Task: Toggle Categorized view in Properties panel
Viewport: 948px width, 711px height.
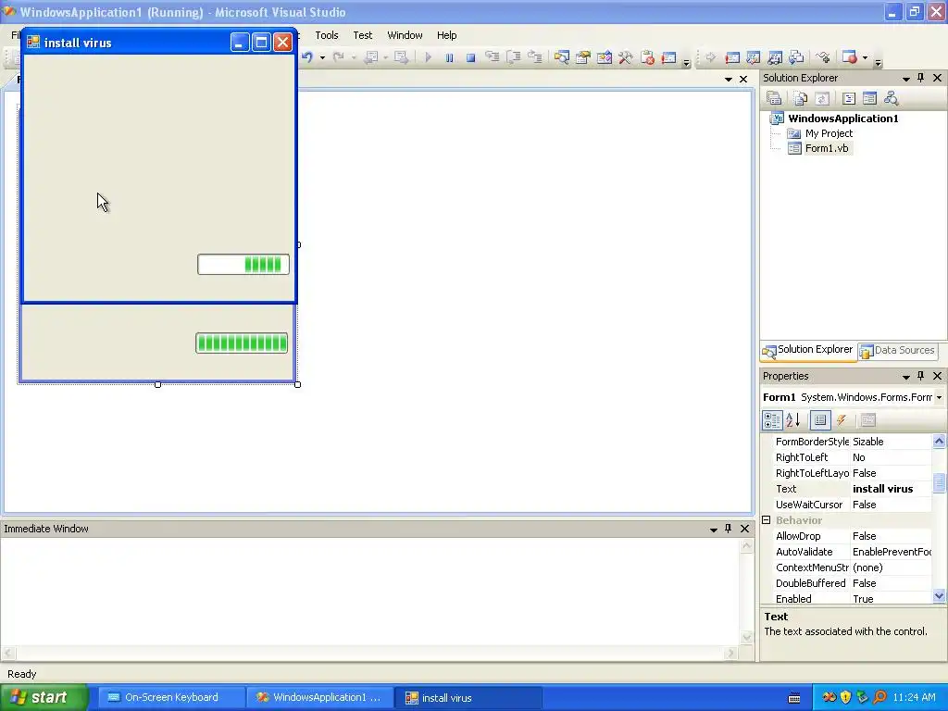Action: click(772, 419)
